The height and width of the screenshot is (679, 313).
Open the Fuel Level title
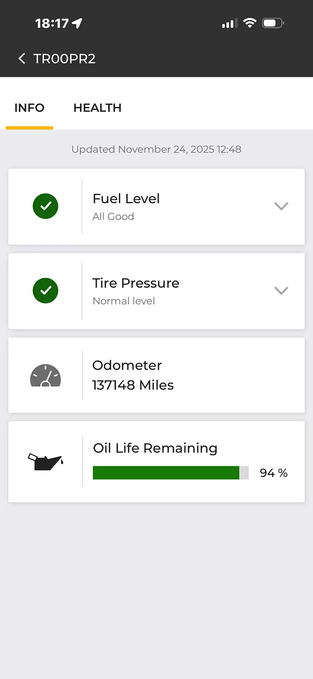(126, 198)
